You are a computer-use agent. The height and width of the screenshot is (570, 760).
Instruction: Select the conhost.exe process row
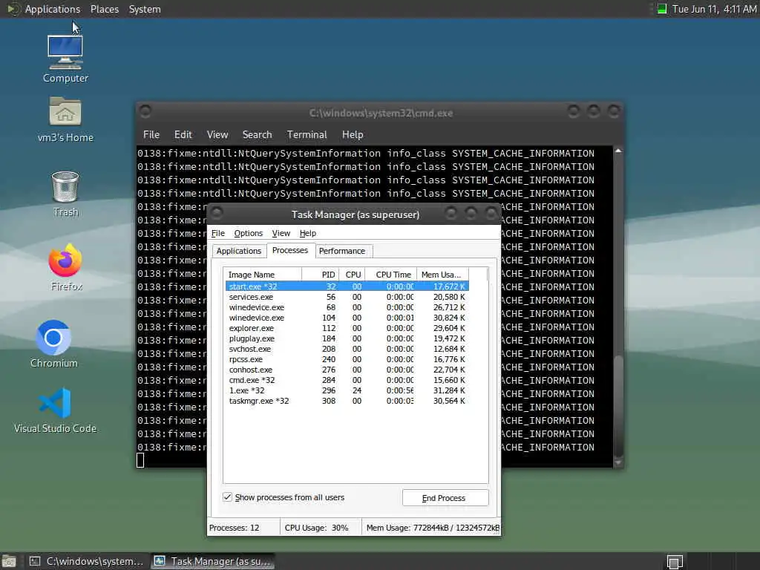point(347,370)
